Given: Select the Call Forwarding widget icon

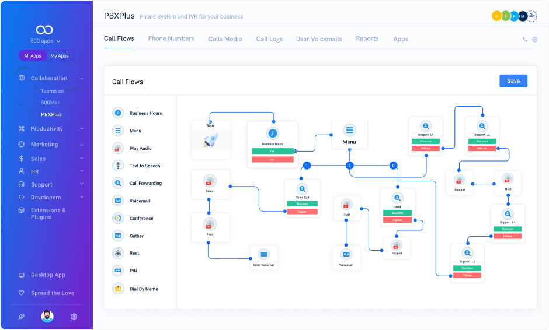Looking at the screenshot, I should pos(118,183).
